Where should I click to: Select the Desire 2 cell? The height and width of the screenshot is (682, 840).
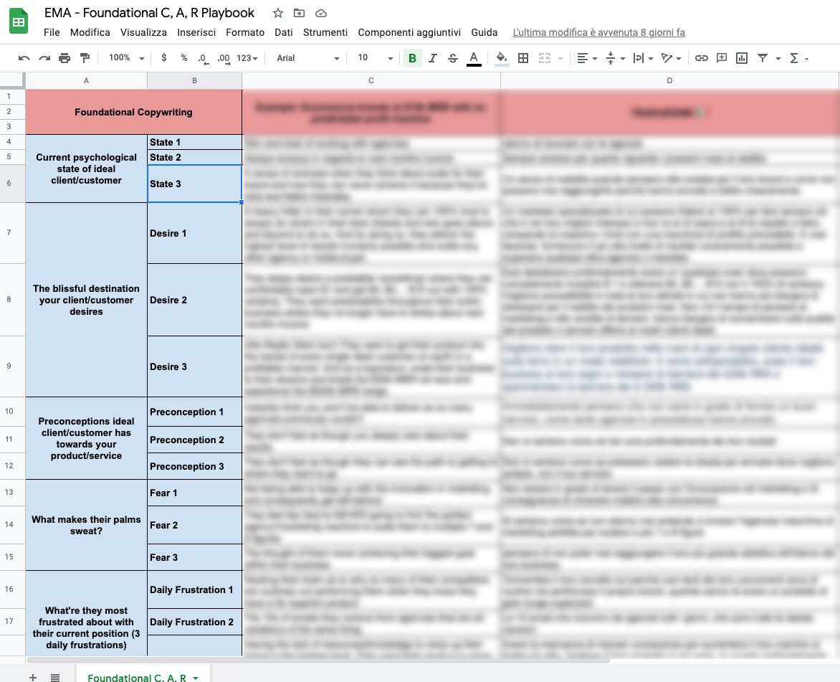[x=194, y=300]
